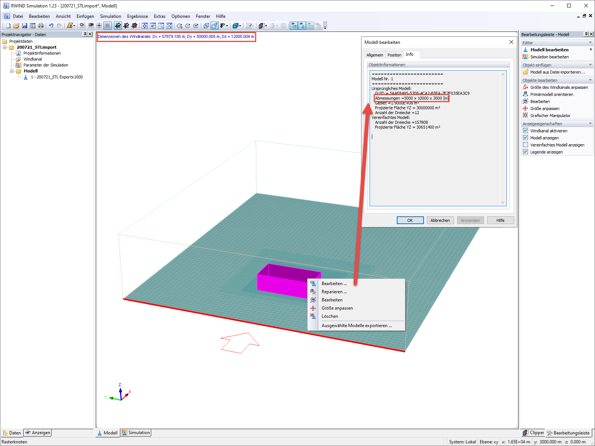Switch to the Allgemein tab

[x=375, y=55]
